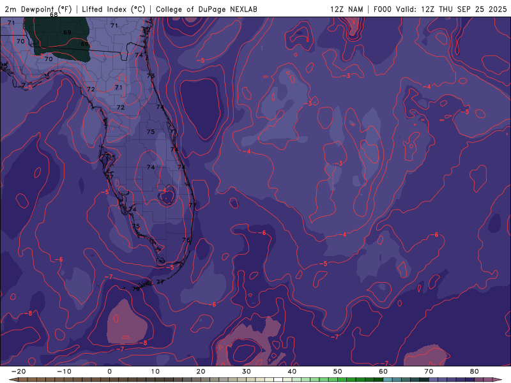Click the 50 label on the color scale
This screenshot has width=511, height=383.
pos(338,372)
